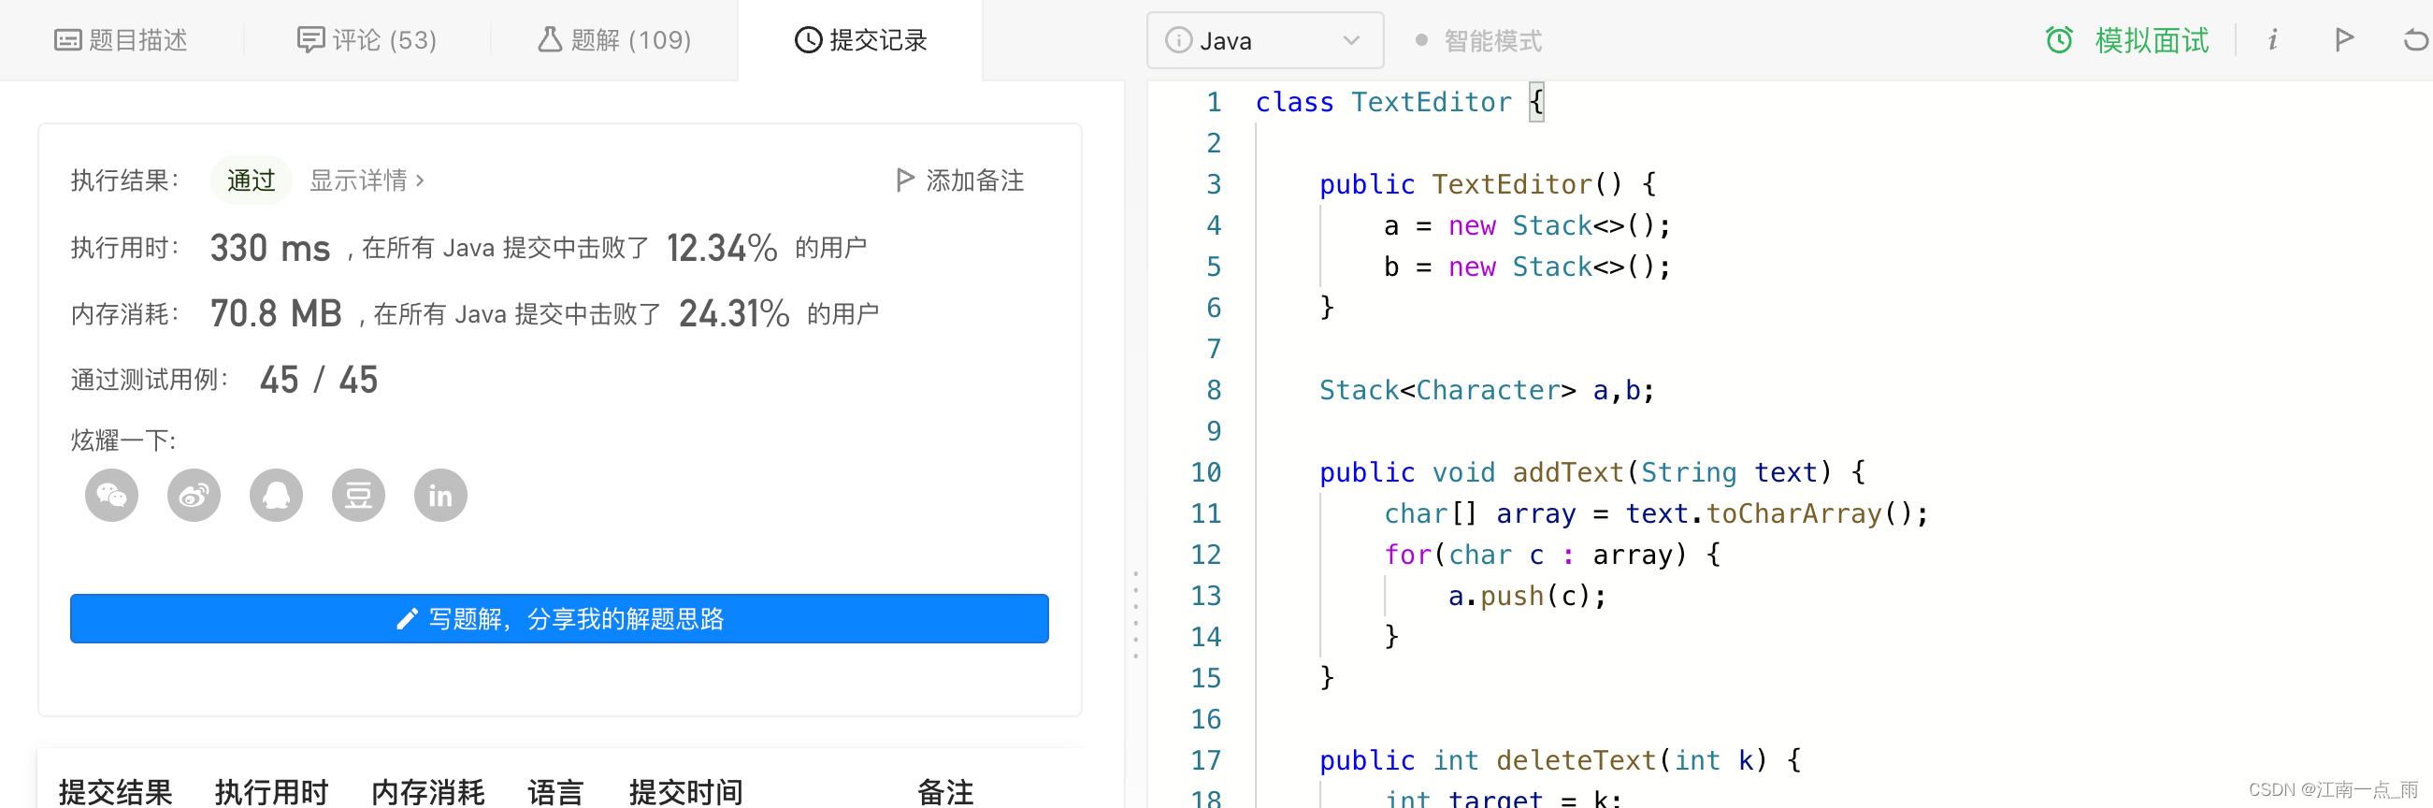Viewport: 2433px width, 808px height.
Task: Share result via LinkedIn icon
Action: (440, 496)
